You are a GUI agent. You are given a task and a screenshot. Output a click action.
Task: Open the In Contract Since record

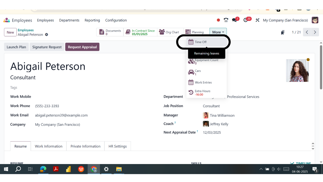[x=140, y=32]
